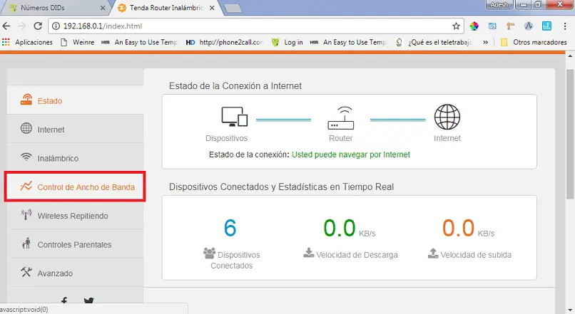Click the Internet globe icon in diagram

[x=447, y=117]
